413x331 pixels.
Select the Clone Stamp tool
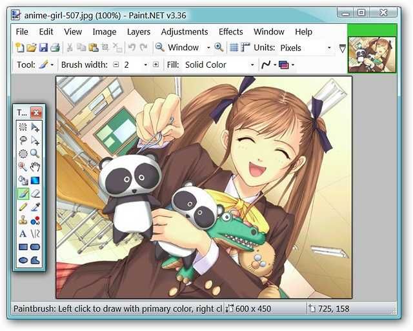(x=23, y=221)
